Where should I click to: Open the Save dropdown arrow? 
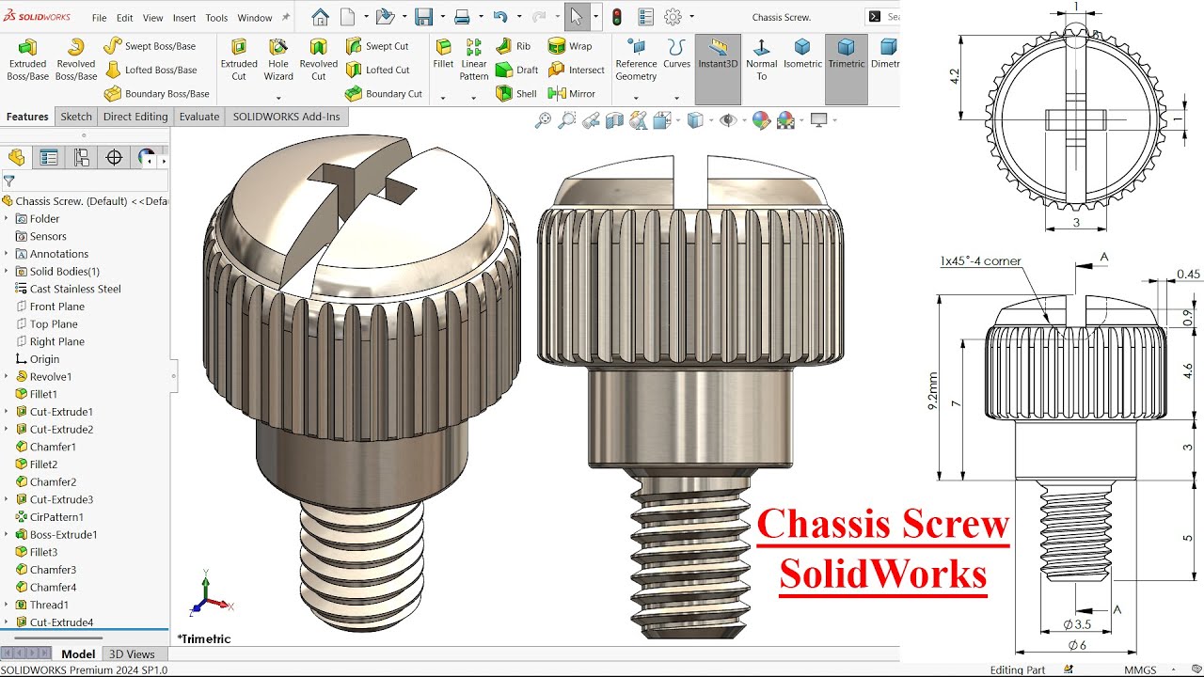(x=441, y=17)
